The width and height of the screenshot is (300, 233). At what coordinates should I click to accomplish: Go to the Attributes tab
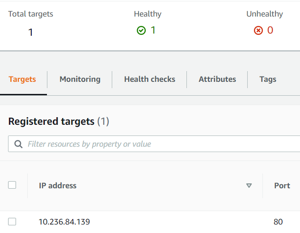(x=217, y=79)
